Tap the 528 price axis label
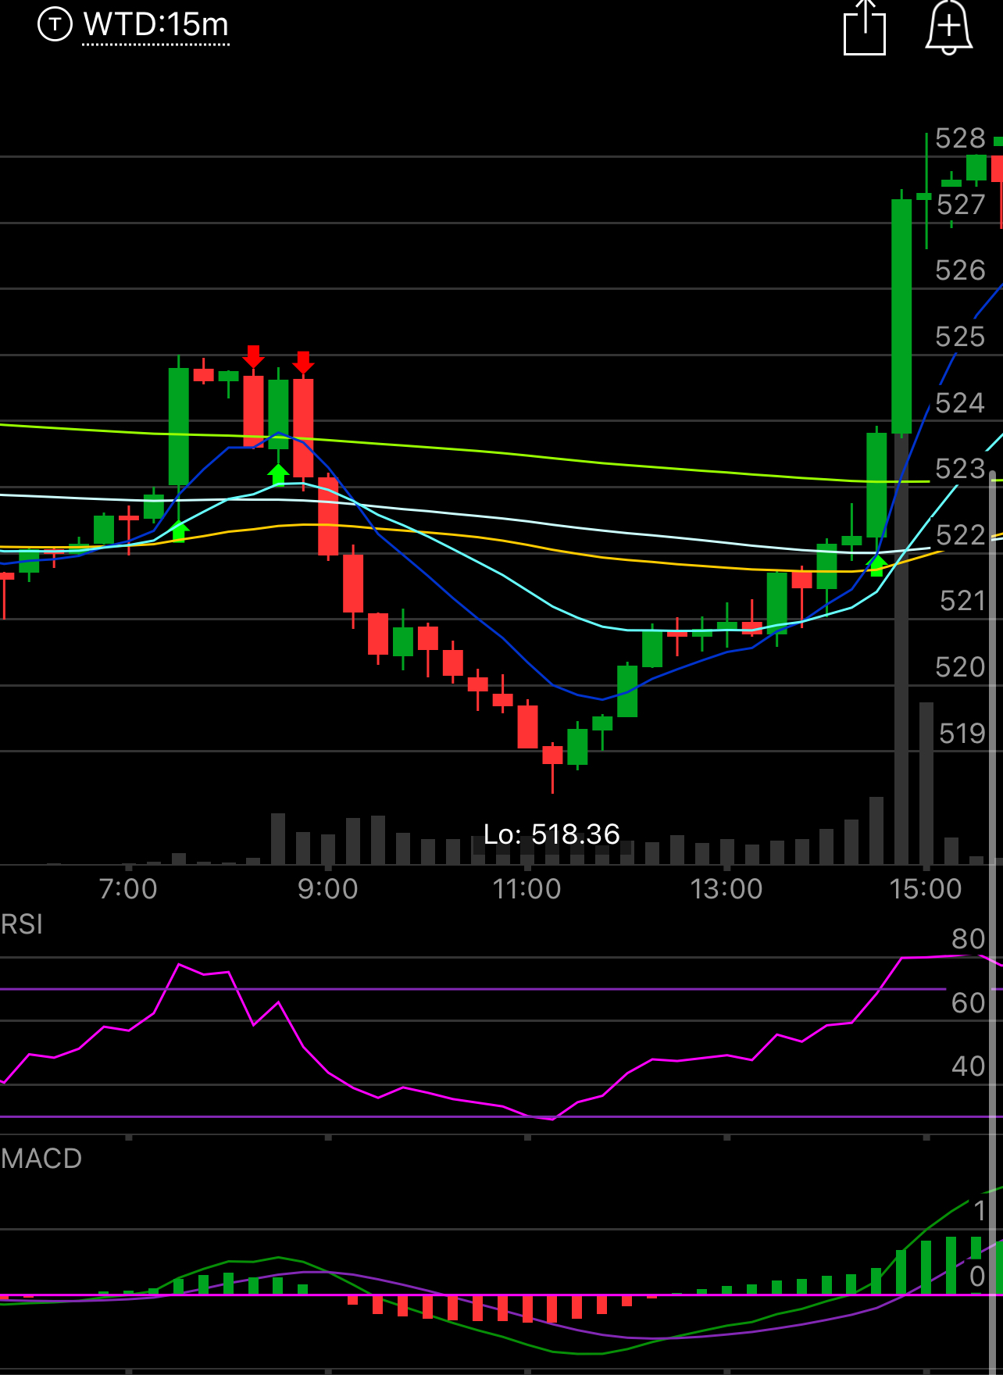The image size is (1003, 1375). point(960,138)
